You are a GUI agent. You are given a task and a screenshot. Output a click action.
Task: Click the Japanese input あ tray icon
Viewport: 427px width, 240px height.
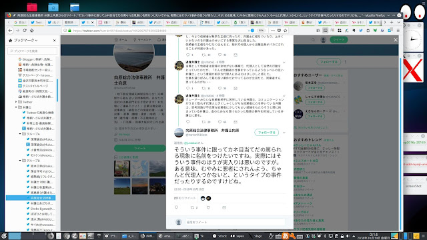coord(286,236)
